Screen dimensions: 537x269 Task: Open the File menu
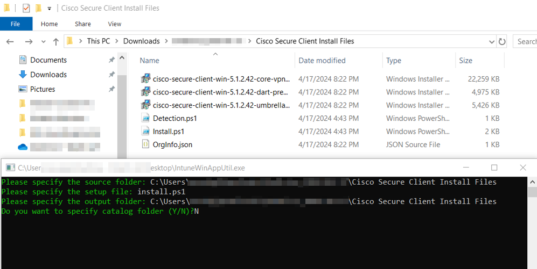click(16, 24)
